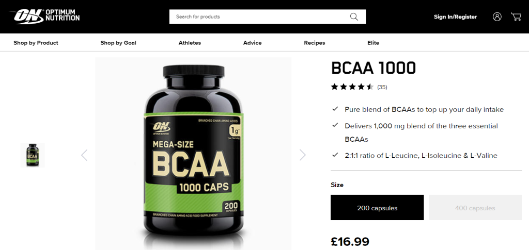The height and width of the screenshot is (250, 529).
Task: Go to the Advice section
Action: pos(252,43)
